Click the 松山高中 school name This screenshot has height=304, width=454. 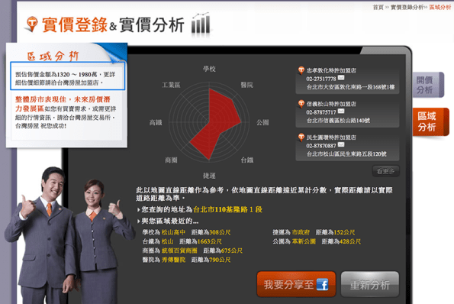click(x=173, y=232)
